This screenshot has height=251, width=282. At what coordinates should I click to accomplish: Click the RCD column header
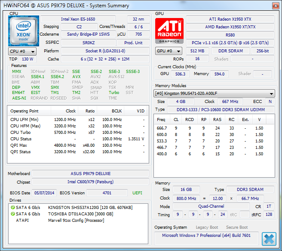point(190,120)
